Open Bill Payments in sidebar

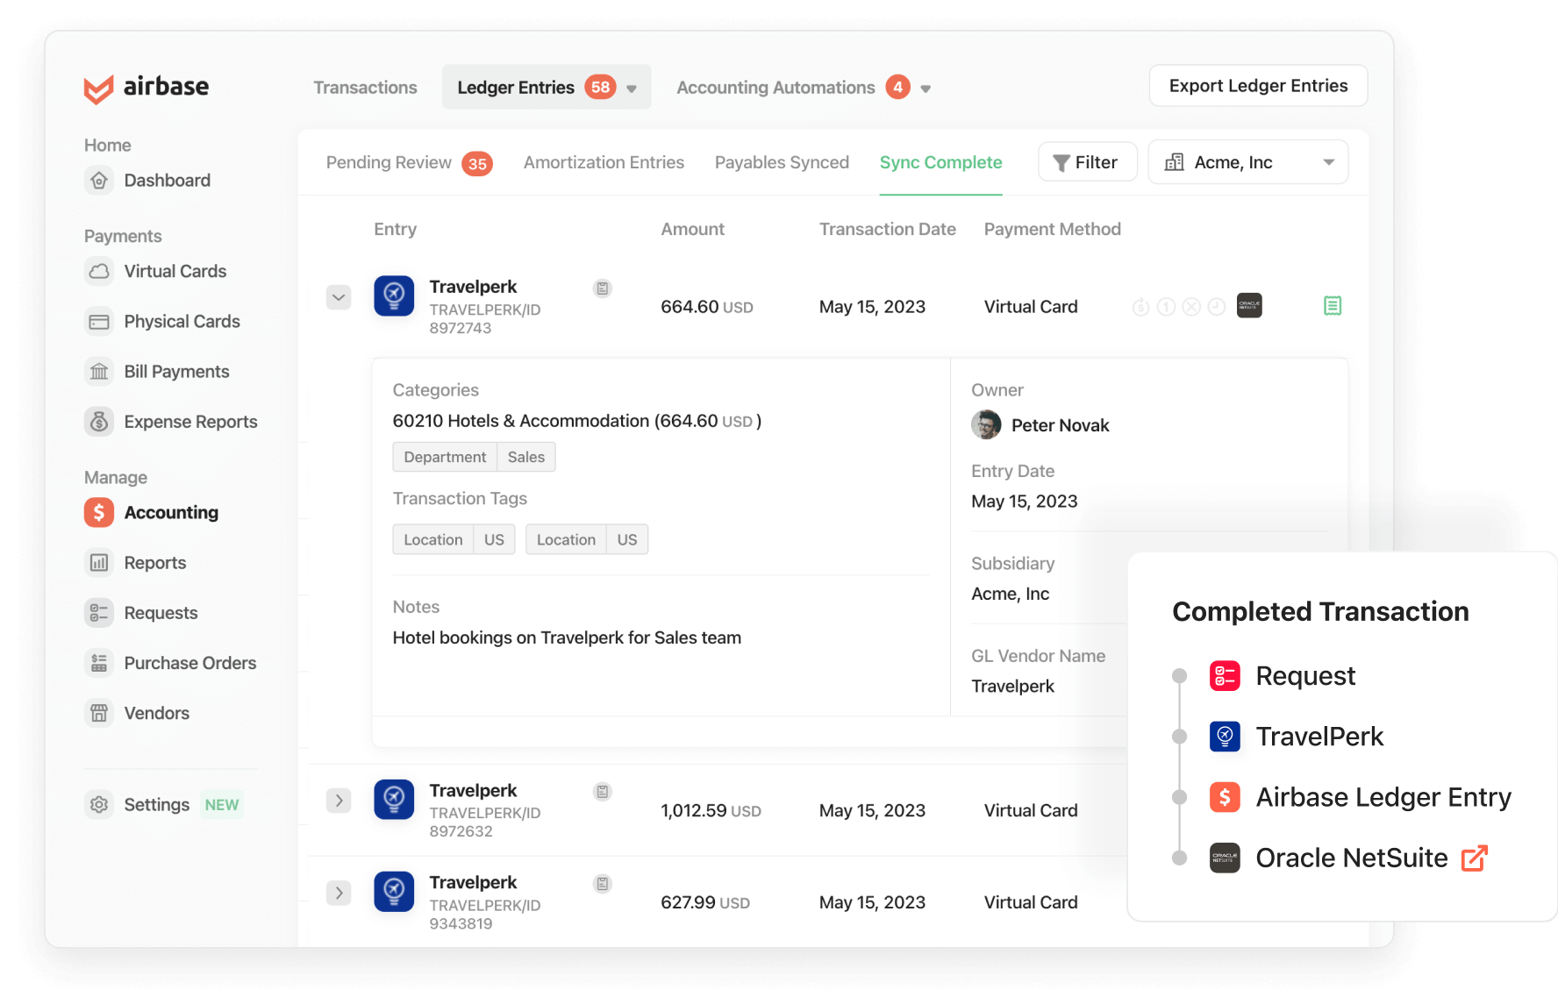[157, 372]
